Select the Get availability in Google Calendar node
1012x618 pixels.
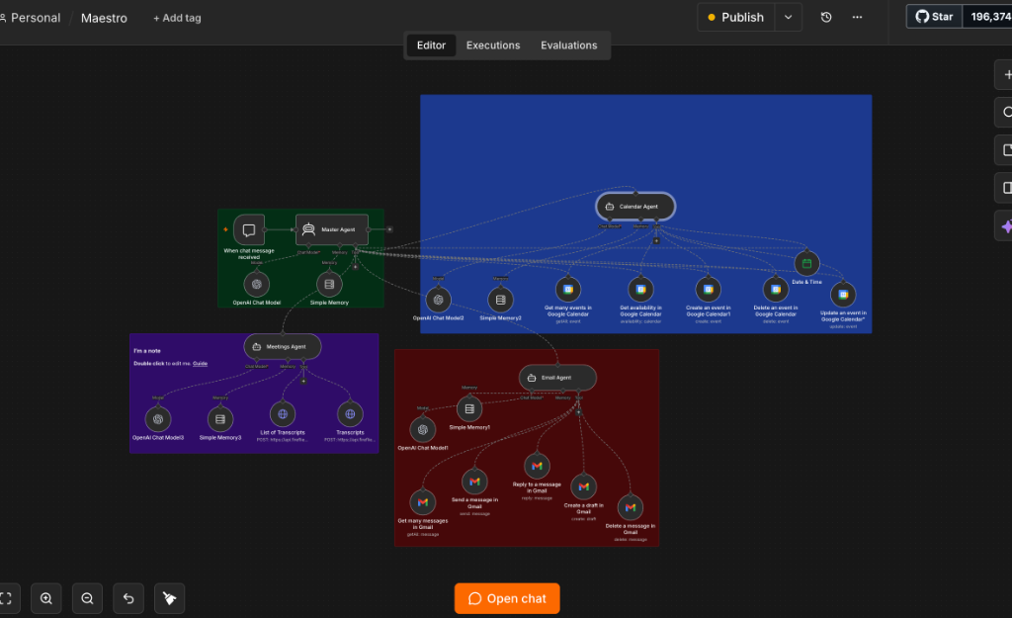[x=640, y=290]
